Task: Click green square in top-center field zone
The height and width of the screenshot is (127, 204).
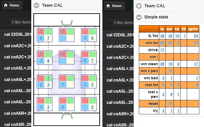Action: point(70,32)
